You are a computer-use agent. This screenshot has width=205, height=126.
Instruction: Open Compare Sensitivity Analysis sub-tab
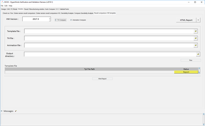click(84, 13)
